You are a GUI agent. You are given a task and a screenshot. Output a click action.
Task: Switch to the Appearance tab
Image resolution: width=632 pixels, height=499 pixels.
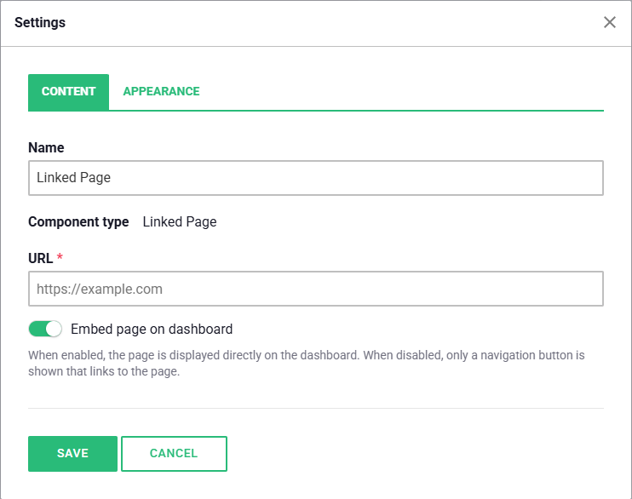(x=161, y=91)
